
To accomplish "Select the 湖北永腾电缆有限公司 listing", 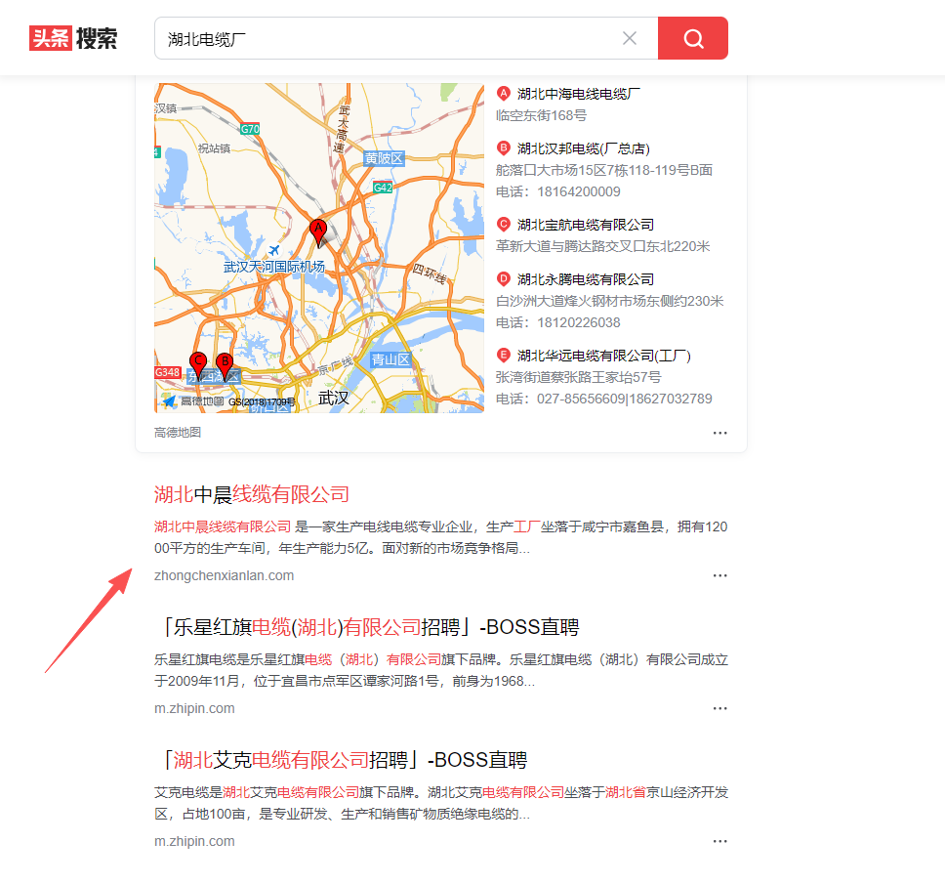I will [585, 279].
